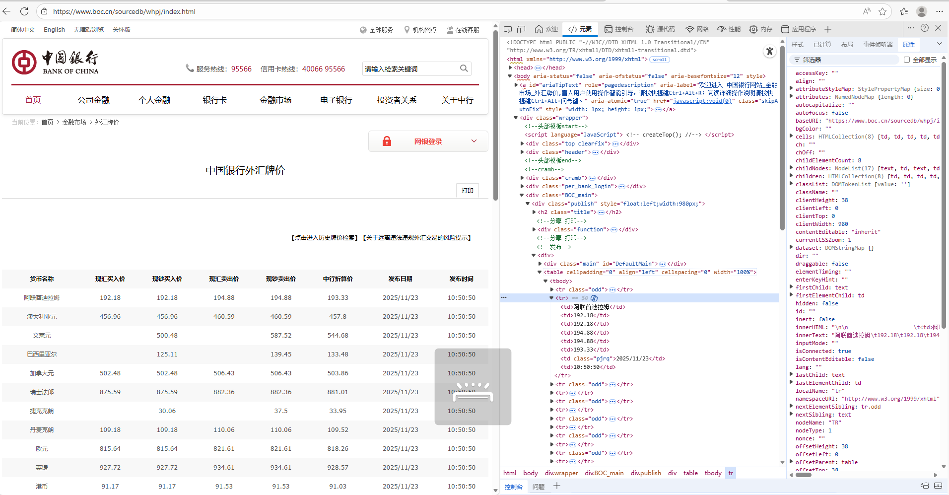
Task: Open the 事件侦听器 pane tab
Action: point(878,45)
